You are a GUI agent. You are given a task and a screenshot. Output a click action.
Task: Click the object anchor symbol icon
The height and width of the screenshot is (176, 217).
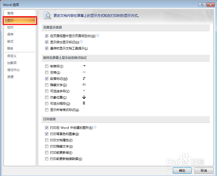pos(84,97)
